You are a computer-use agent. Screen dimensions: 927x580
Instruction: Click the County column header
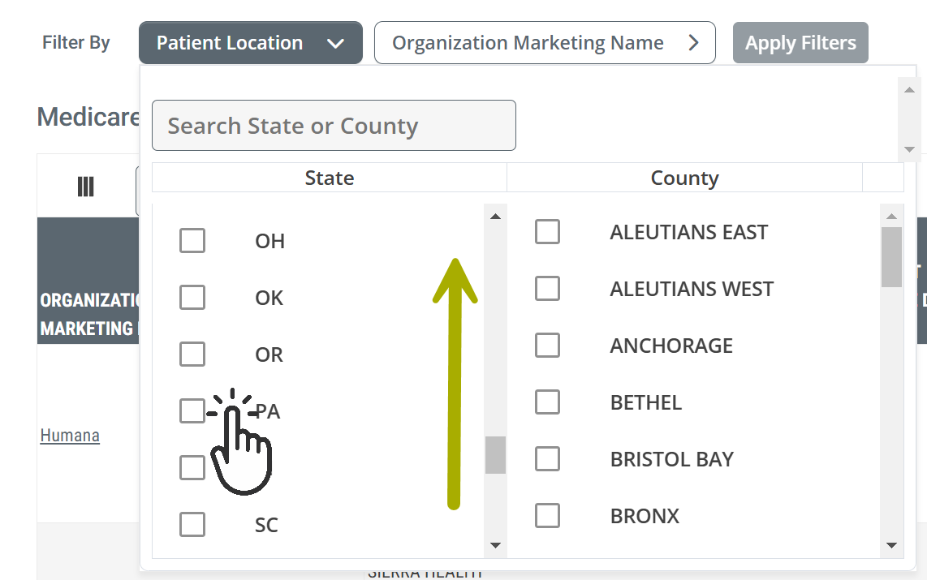[x=684, y=178]
